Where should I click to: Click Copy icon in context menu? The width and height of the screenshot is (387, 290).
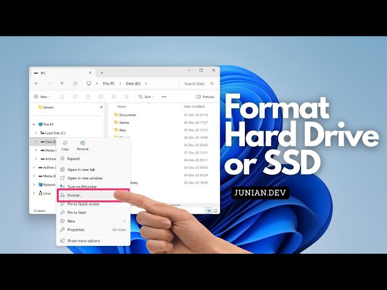65,146
